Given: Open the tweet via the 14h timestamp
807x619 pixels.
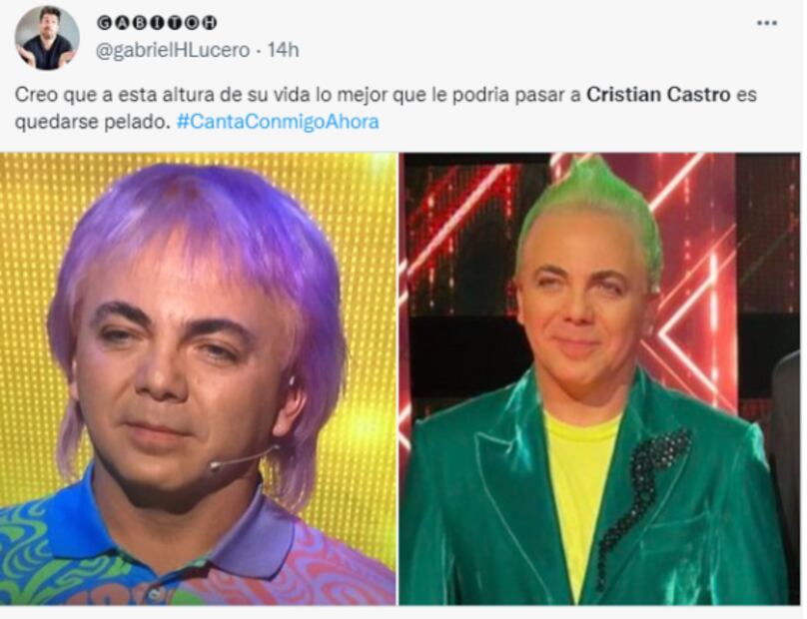Looking at the screenshot, I should 283,50.
